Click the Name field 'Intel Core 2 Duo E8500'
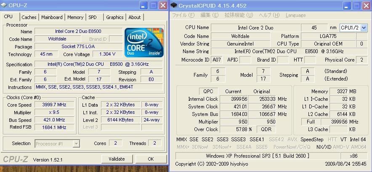 point(79,31)
